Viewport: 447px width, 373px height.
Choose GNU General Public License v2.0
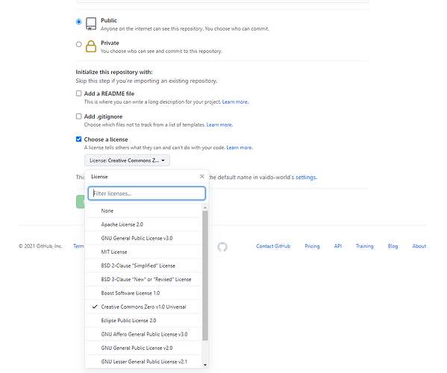tap(143, 348)
